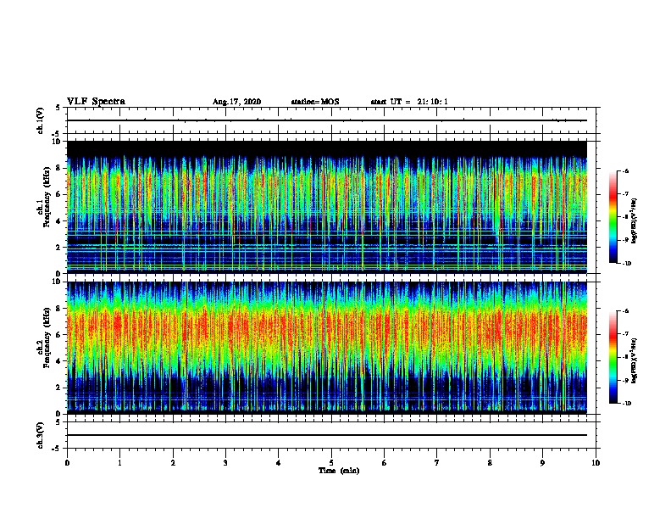Screen dimensions: 671x519
Task: Click the ch.2 frequency tick label "6"
Action: 59,335
